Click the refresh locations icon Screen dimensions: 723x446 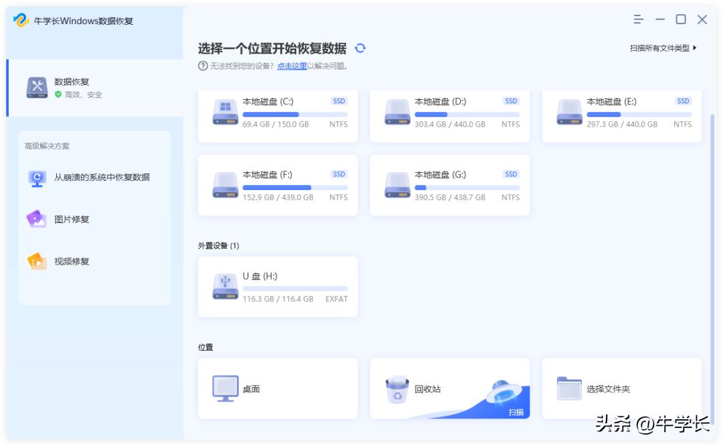360,48
